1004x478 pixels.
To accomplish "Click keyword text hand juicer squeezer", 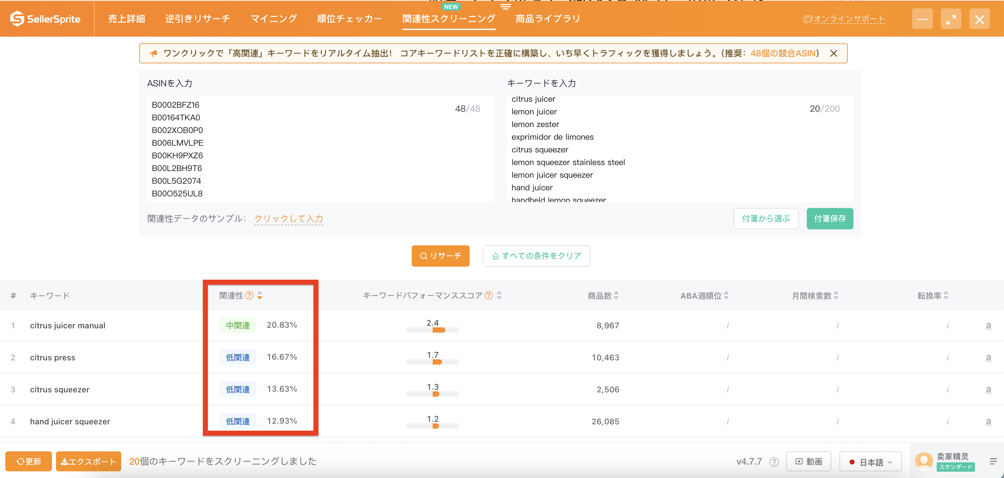I will coord(70,421).
